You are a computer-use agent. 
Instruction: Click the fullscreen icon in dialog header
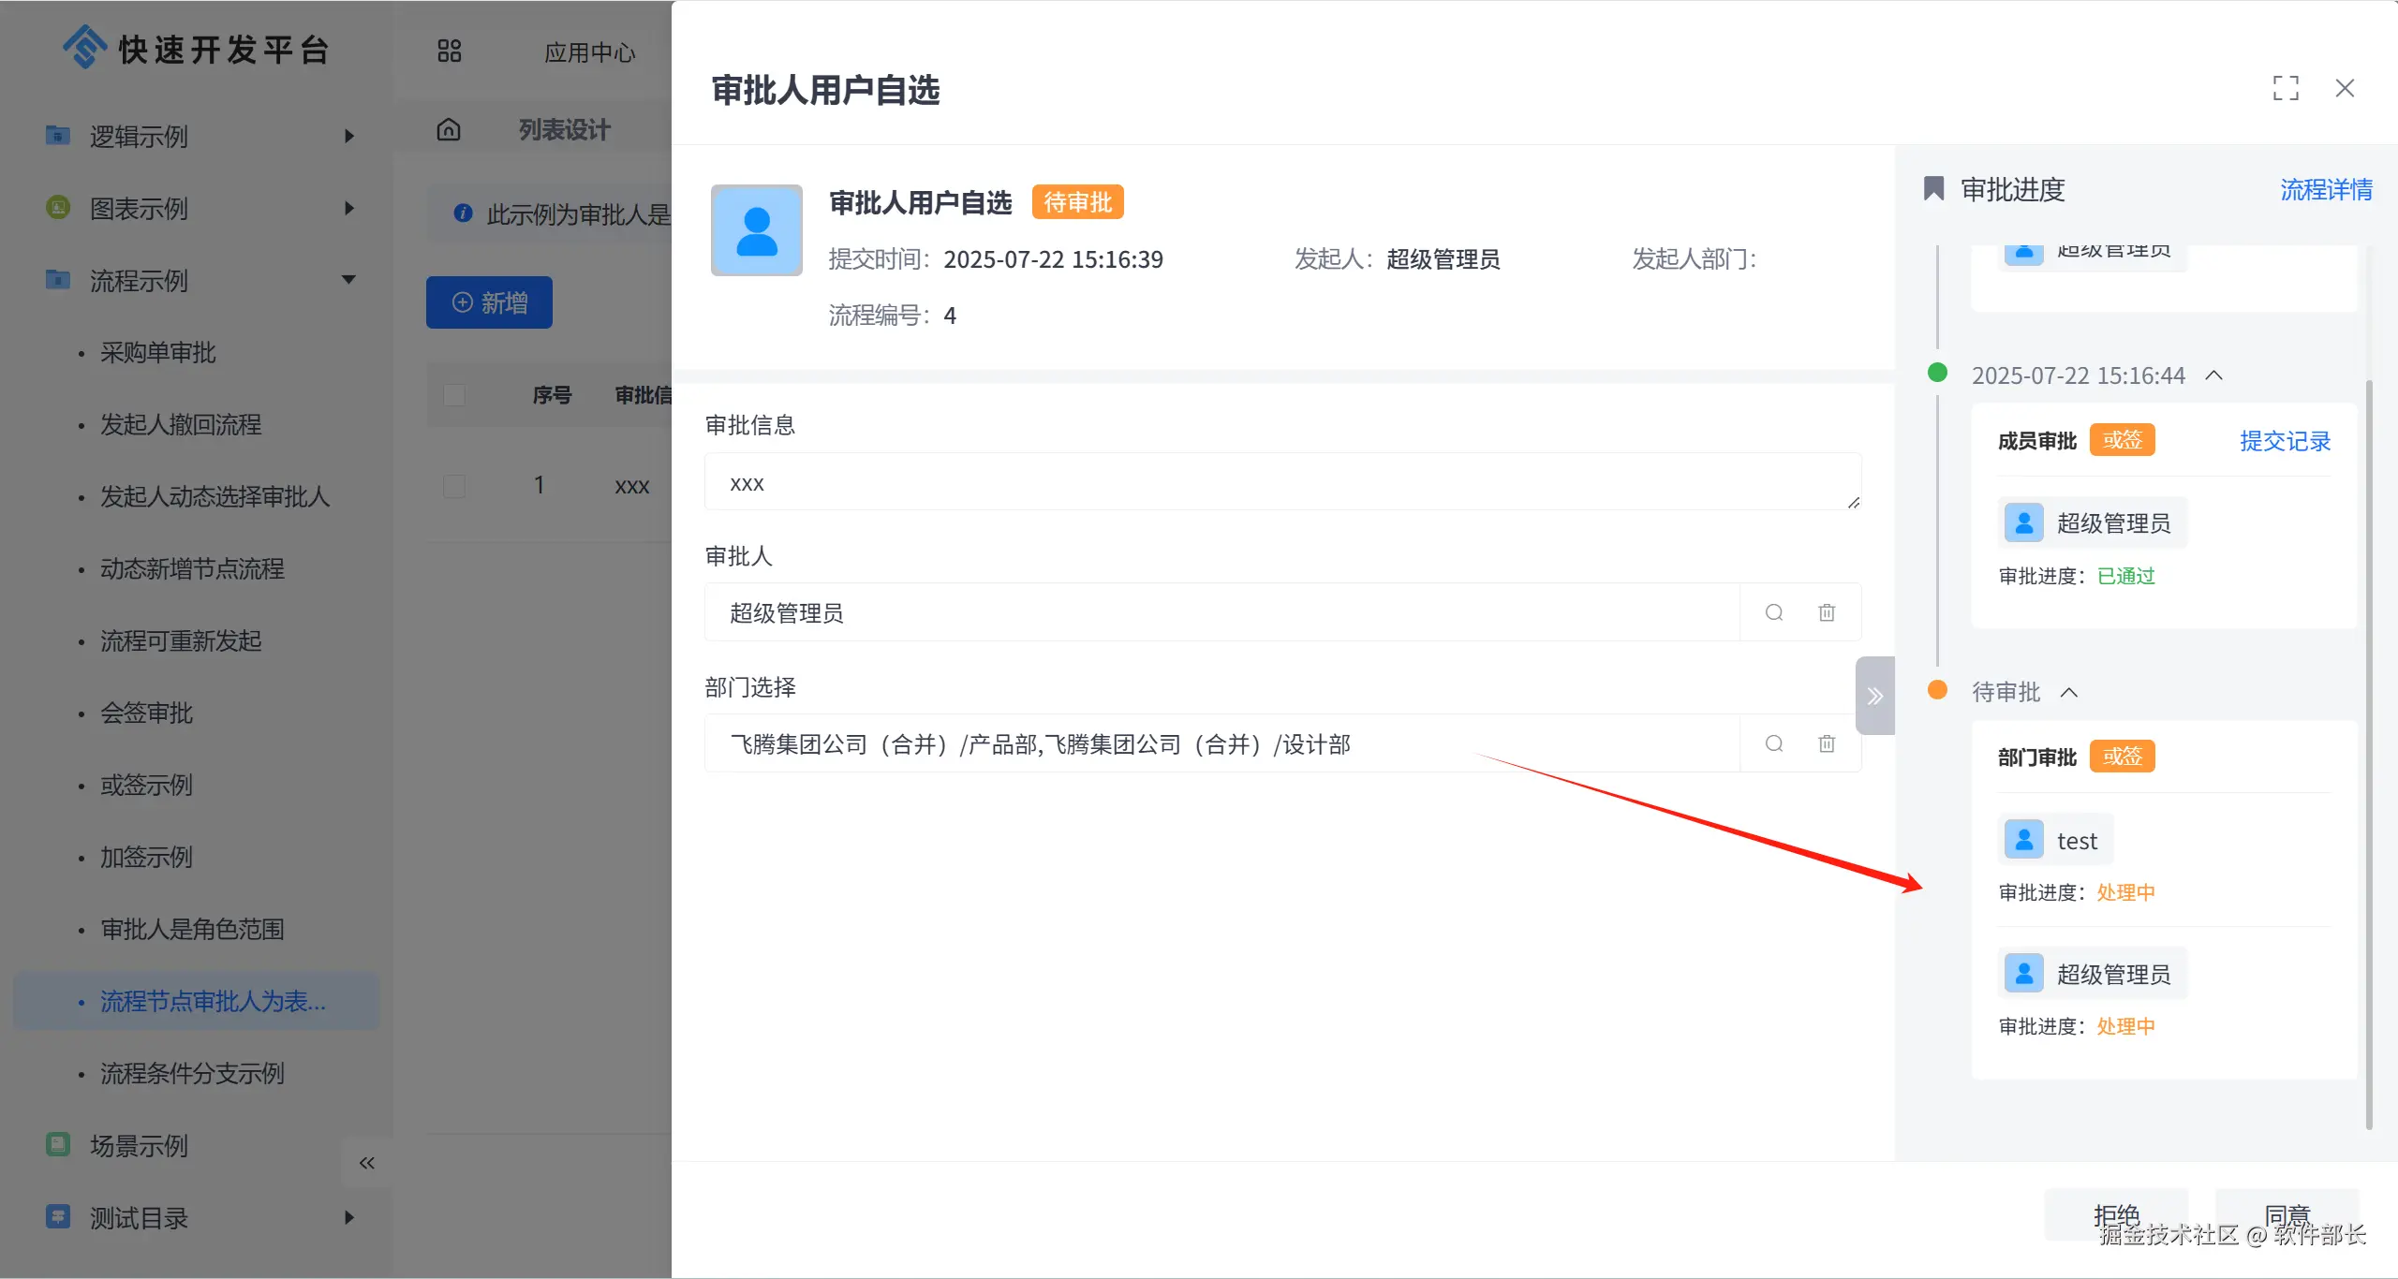pyautogui.click(x=2286, y=88)
